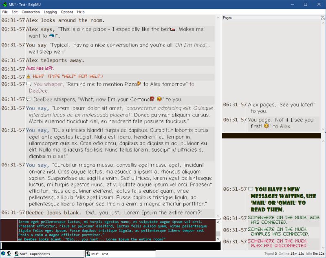Click the 'Typed 0' status bar entry
Screen dimensions: 326x258
pyautogui.click(x=271, y=254)
